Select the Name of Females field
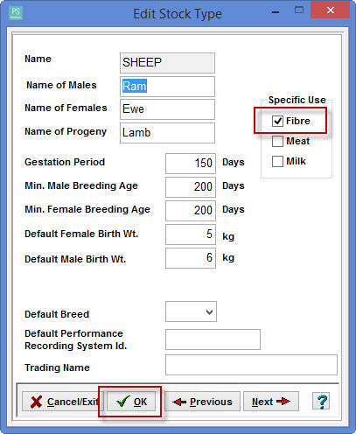This screenshot has height=434, width=356. pos(167,109)
